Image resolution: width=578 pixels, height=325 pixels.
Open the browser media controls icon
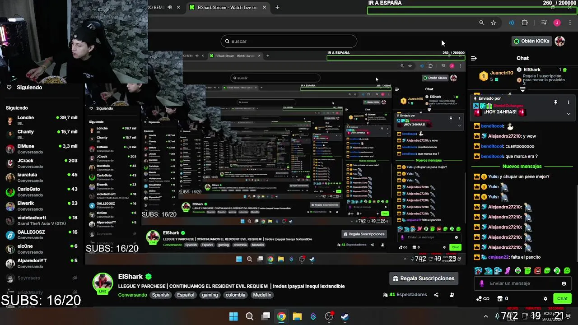pyautogui.click(x=544, y=23)
